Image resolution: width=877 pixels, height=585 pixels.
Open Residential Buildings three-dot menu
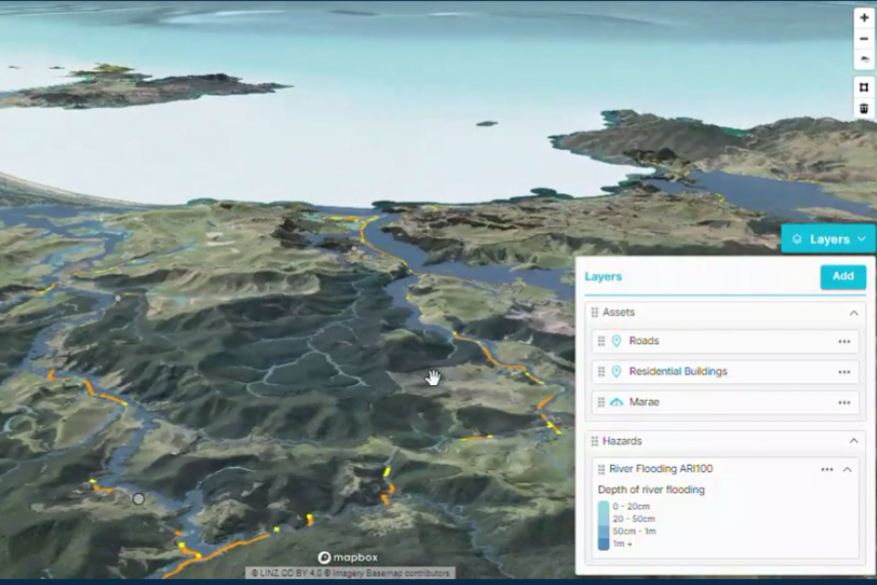(844, 371)
